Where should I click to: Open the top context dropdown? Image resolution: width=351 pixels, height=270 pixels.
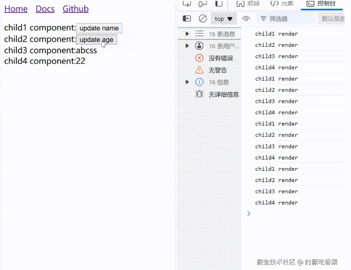(224, 19)
